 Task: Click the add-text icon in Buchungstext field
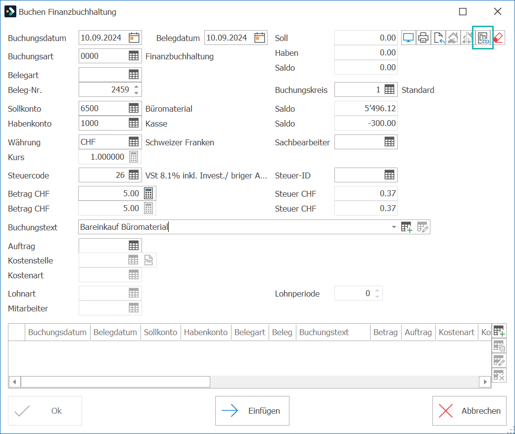click(407, 227)
